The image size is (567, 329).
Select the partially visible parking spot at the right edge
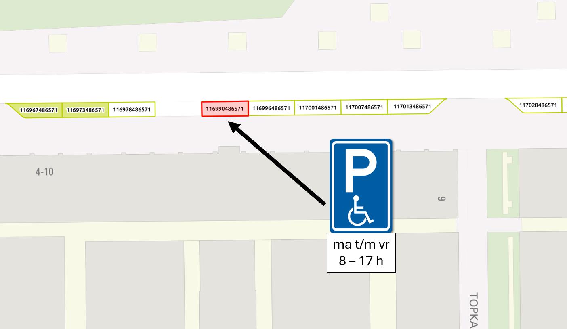tap(565, 105)
